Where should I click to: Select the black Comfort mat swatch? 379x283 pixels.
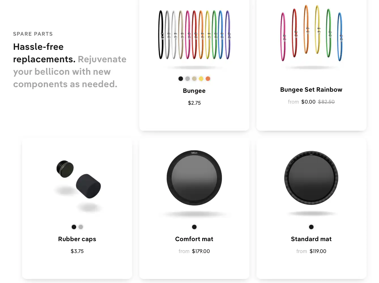click(194, 227)
